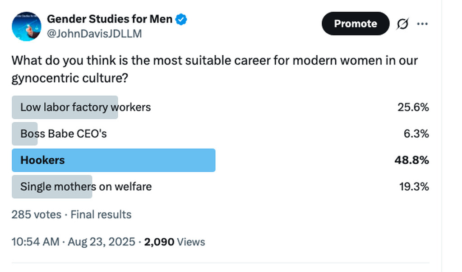Screen dimensions: 462x272
Task: Select the highlighted blue winning poll bar
Action: pyautogui.click(x=113, y=160)
